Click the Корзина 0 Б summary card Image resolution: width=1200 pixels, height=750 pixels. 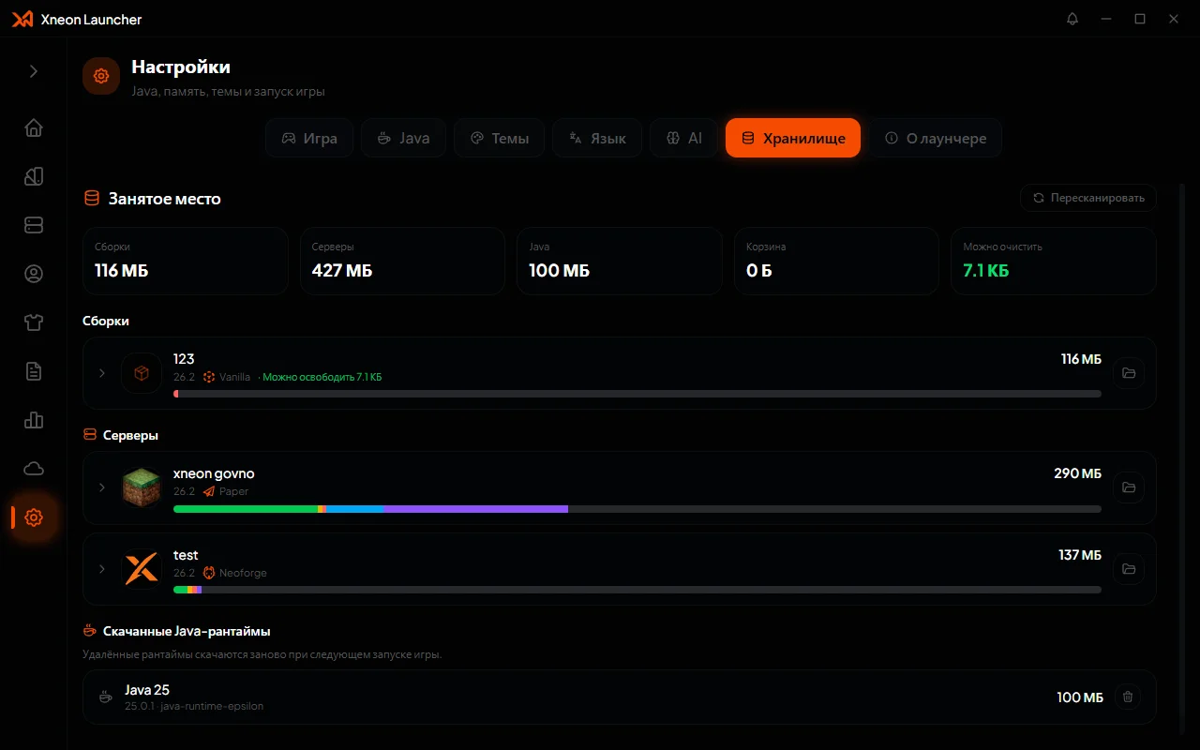click(836, 262)
